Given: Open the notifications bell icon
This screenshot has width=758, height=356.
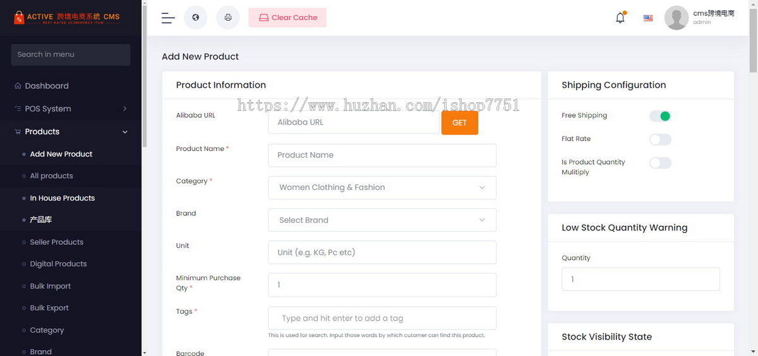Looking at the screenshot, I should pos(620,18).
